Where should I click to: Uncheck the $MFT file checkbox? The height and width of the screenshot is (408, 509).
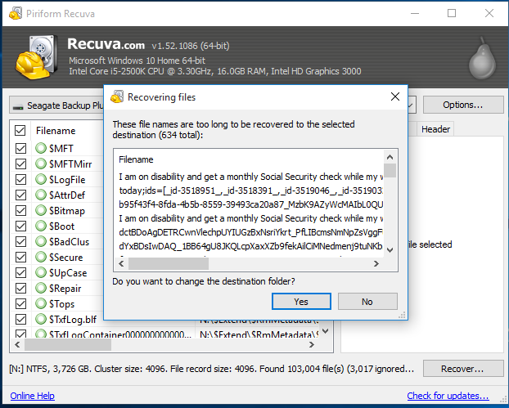[20, 148]
